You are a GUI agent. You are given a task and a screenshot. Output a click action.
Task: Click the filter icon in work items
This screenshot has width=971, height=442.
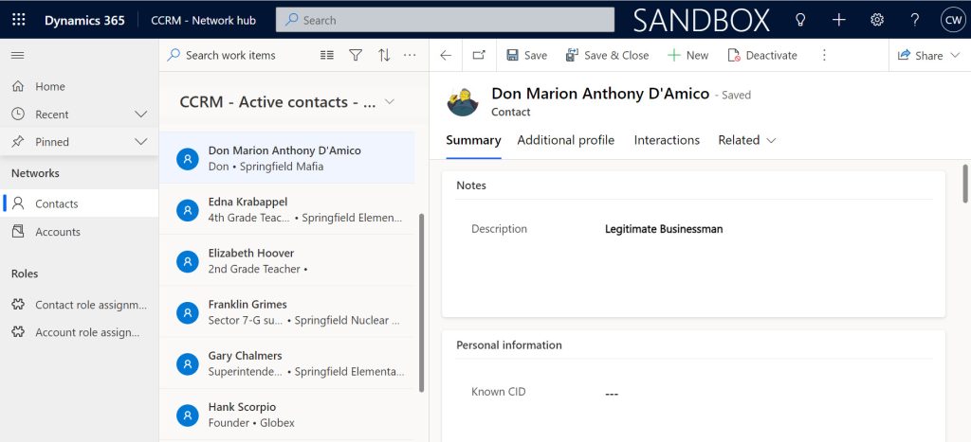(x=356, y=55)
